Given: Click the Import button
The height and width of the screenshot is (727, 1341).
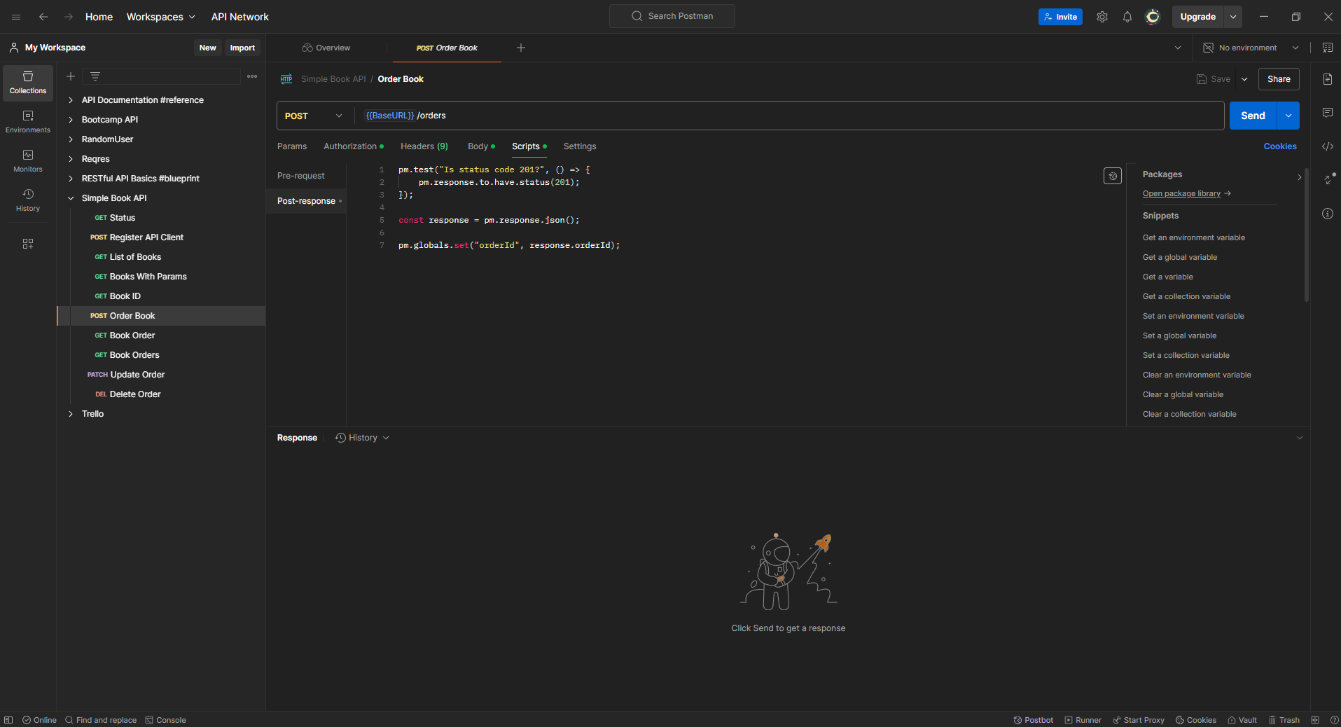Looking at the screenshot, I should 242,48.
